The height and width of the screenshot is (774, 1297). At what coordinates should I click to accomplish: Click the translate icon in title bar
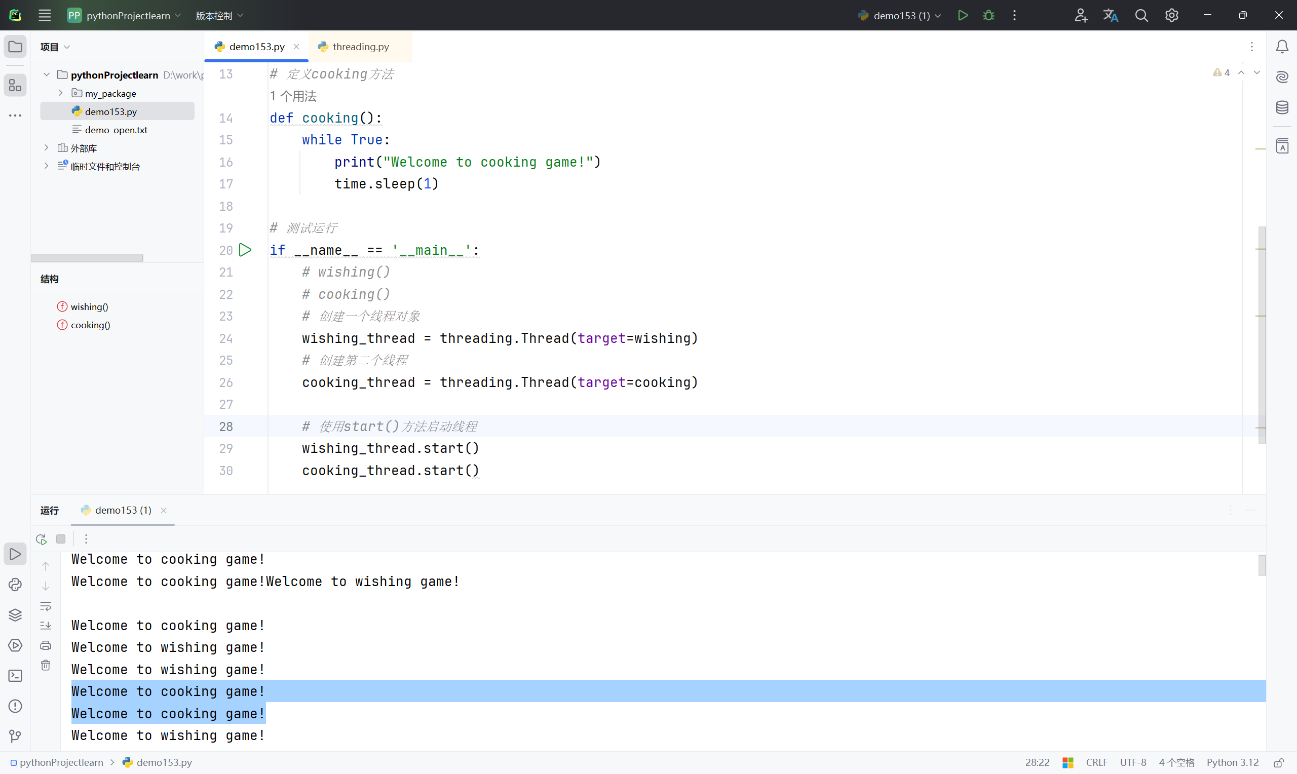[1111, 15]
